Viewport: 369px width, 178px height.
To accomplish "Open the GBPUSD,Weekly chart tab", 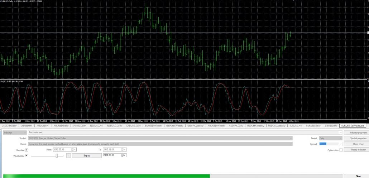I will 174,126.
